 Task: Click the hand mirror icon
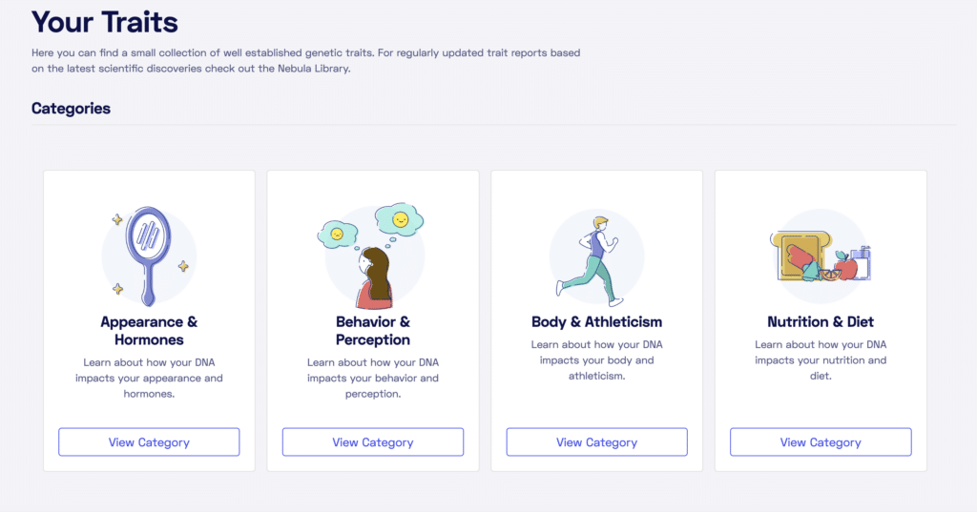click(149, 256)
